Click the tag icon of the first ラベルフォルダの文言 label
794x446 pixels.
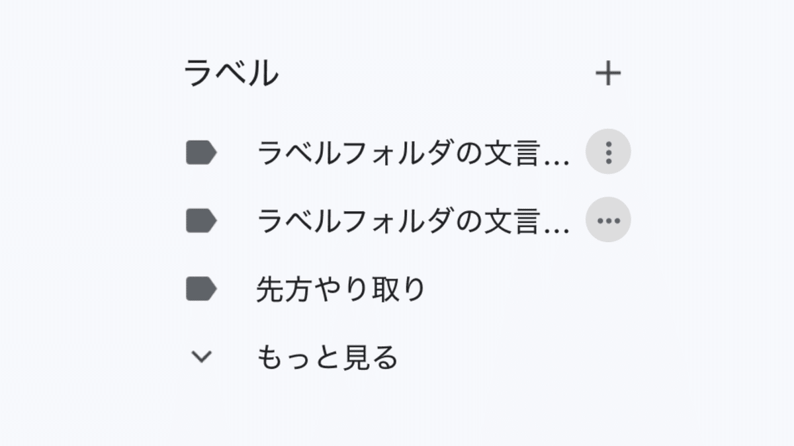pos(201,153)
